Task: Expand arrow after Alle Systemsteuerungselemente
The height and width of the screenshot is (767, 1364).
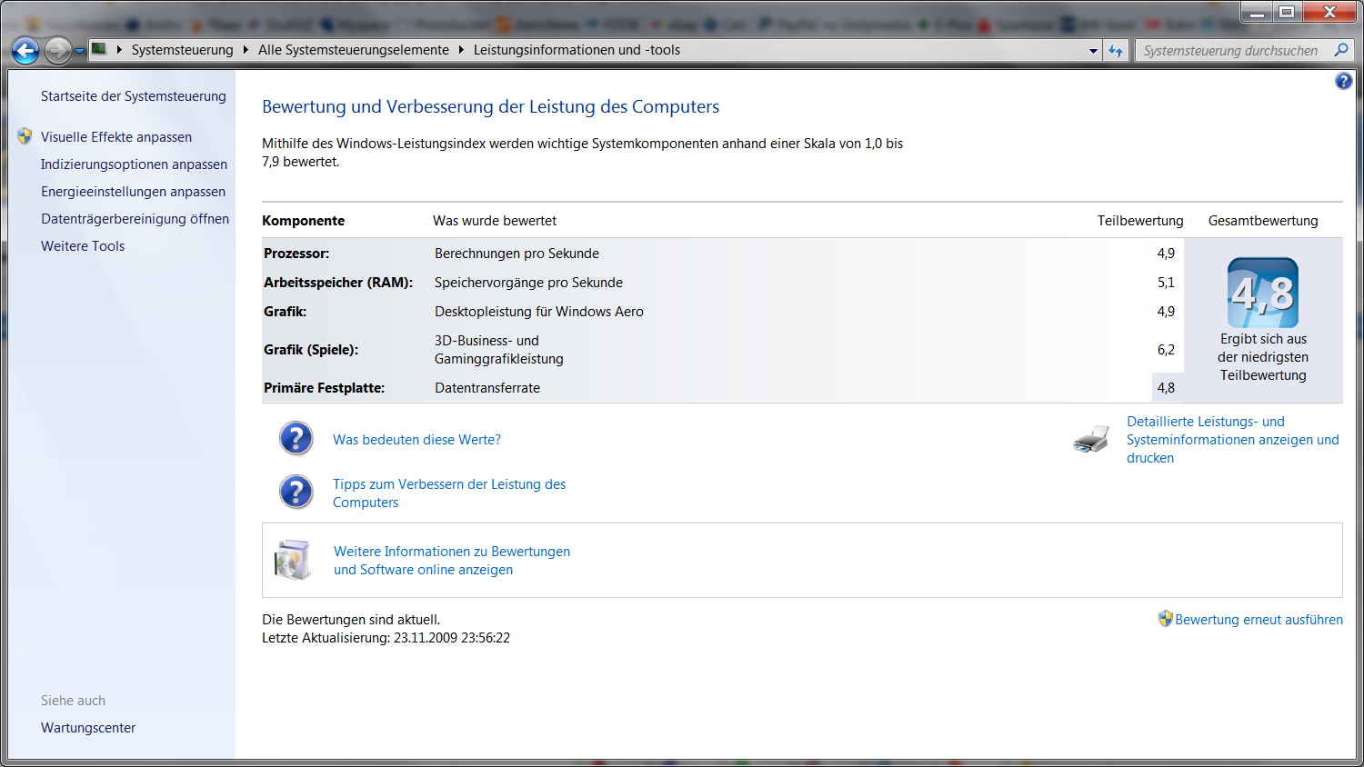Action: [461, 50]
